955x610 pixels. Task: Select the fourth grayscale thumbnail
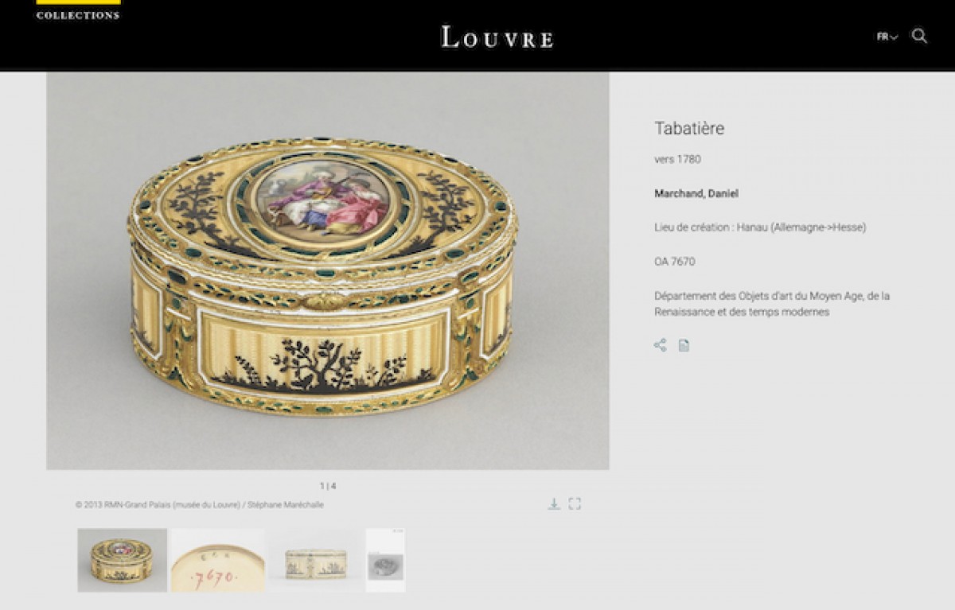385,560
